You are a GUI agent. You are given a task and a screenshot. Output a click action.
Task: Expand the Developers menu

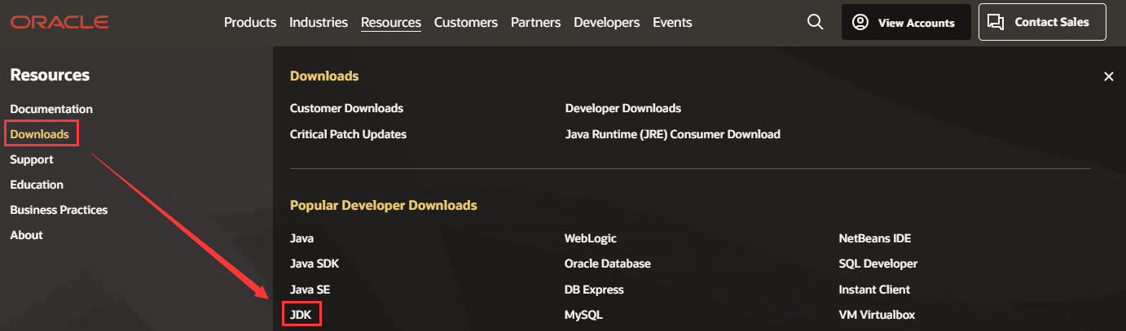click(x=606, y=23)
